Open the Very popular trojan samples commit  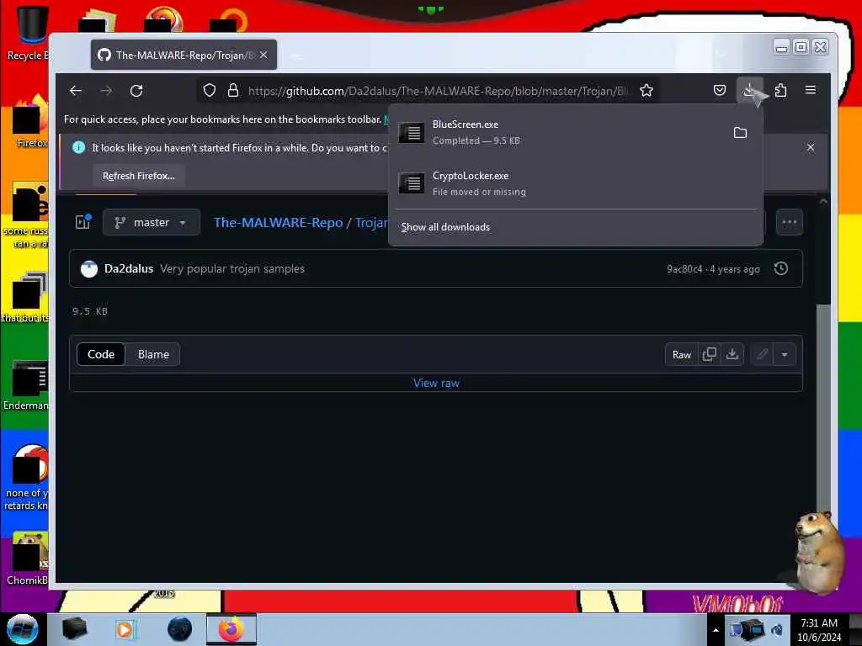[232, 268]
